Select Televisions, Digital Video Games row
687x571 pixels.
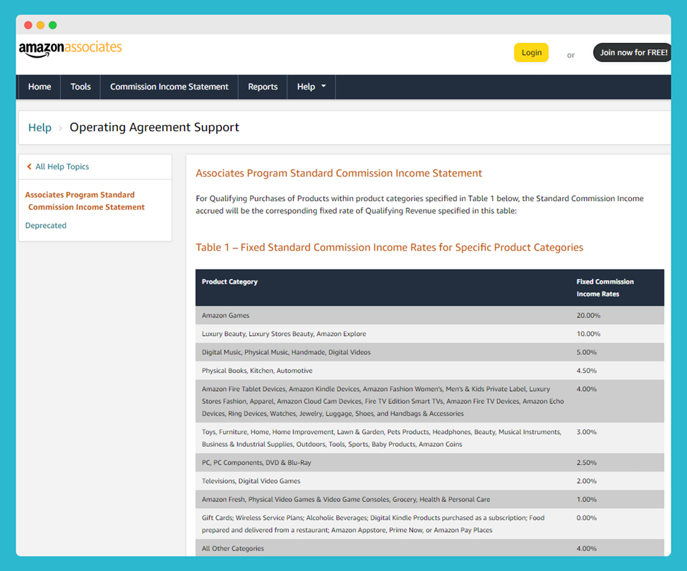point(430,481)
